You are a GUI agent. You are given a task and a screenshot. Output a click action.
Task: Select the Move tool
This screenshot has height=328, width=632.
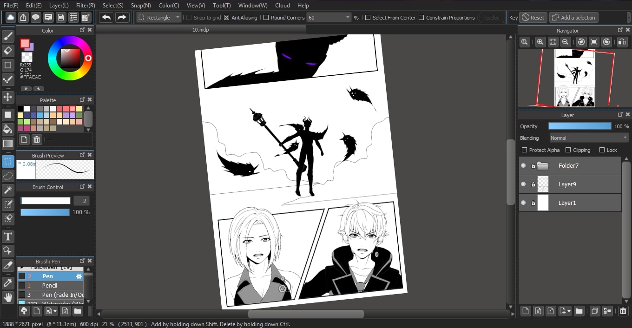pyautogui.click(x=8, y=97)
